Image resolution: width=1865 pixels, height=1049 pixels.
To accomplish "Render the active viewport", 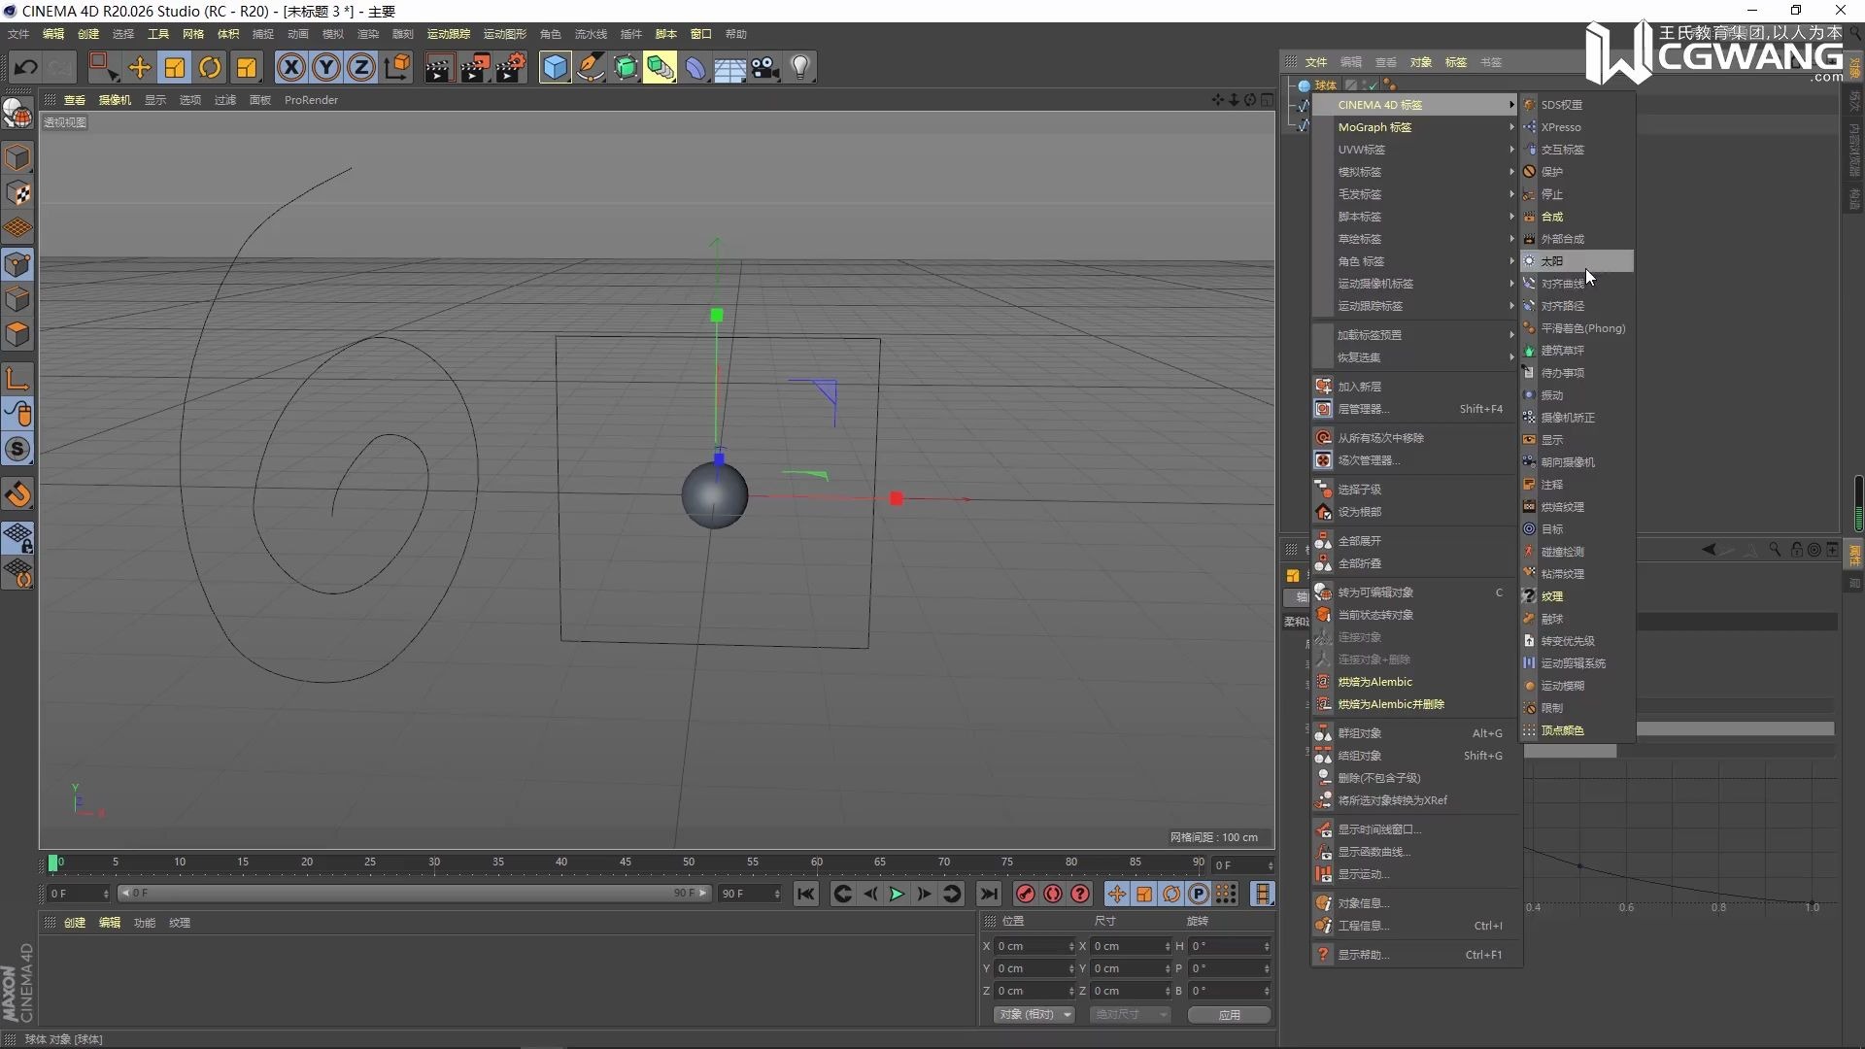I will click(x=439, y=67).
